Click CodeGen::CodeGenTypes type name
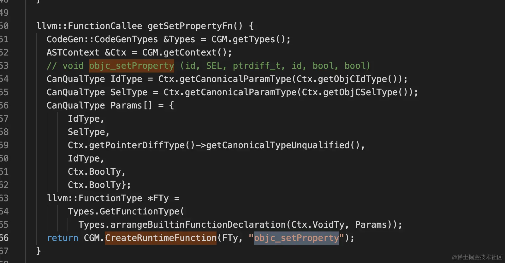 coord(102,39)
